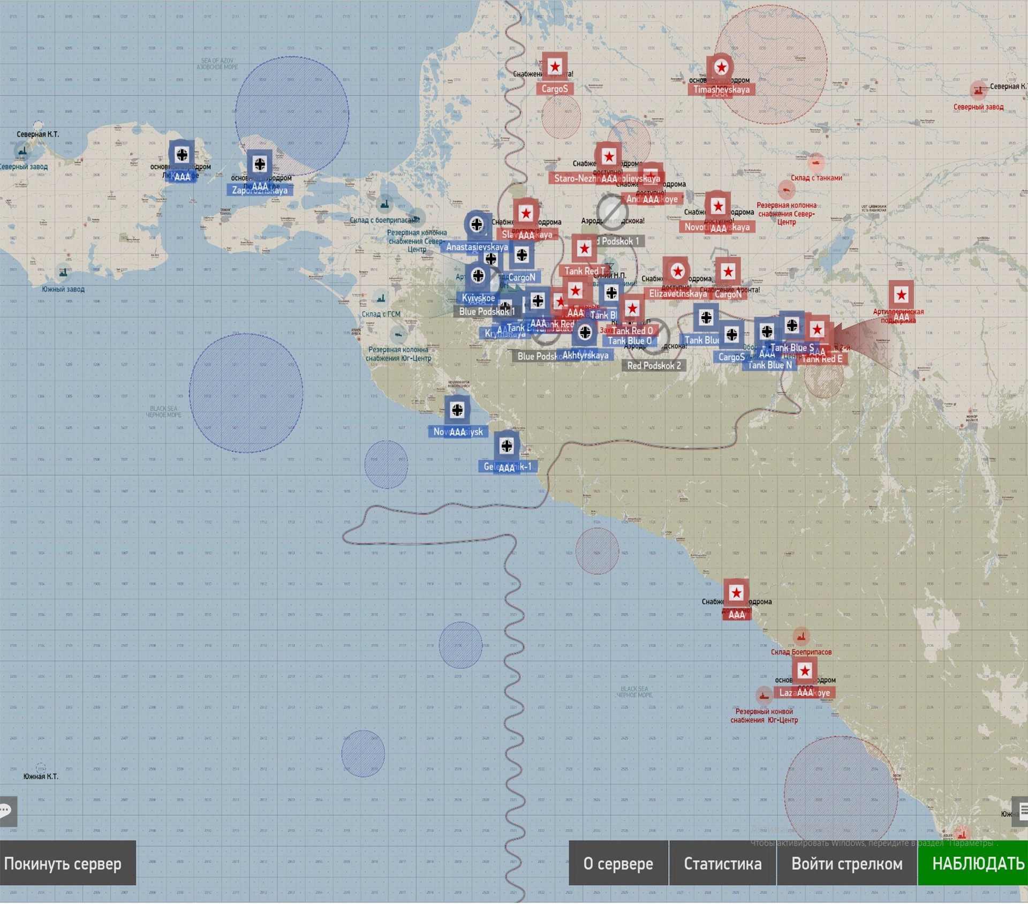Select the Lazarevskoye red airfield icon
Viewport: 1028px width, 904px height.
tap(804, 671)
